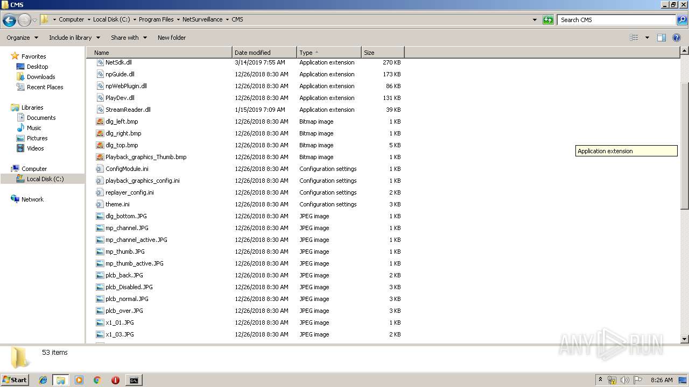Select Network in navigation pane
This screenshot has width=689, height=387.
pos(32,199)
